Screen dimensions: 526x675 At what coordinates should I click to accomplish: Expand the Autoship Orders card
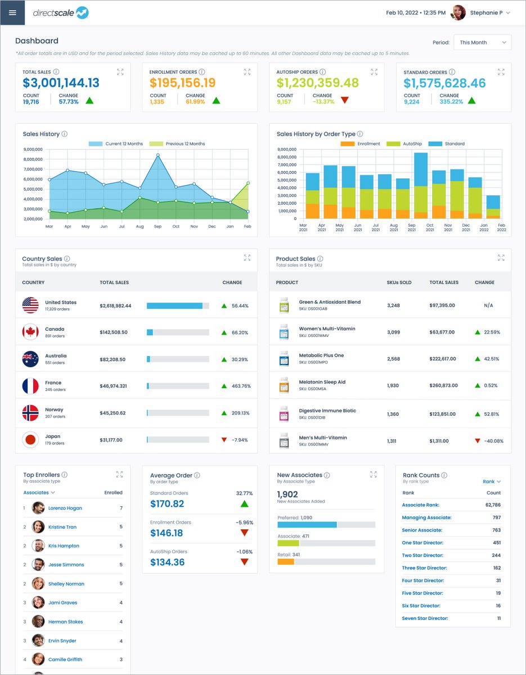[x=375, y=72]
